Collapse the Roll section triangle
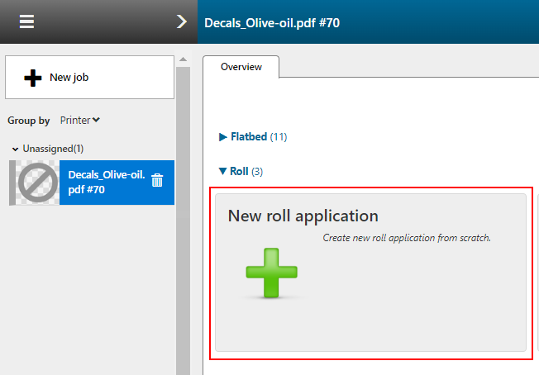539x375 pixels. (222, 172)
